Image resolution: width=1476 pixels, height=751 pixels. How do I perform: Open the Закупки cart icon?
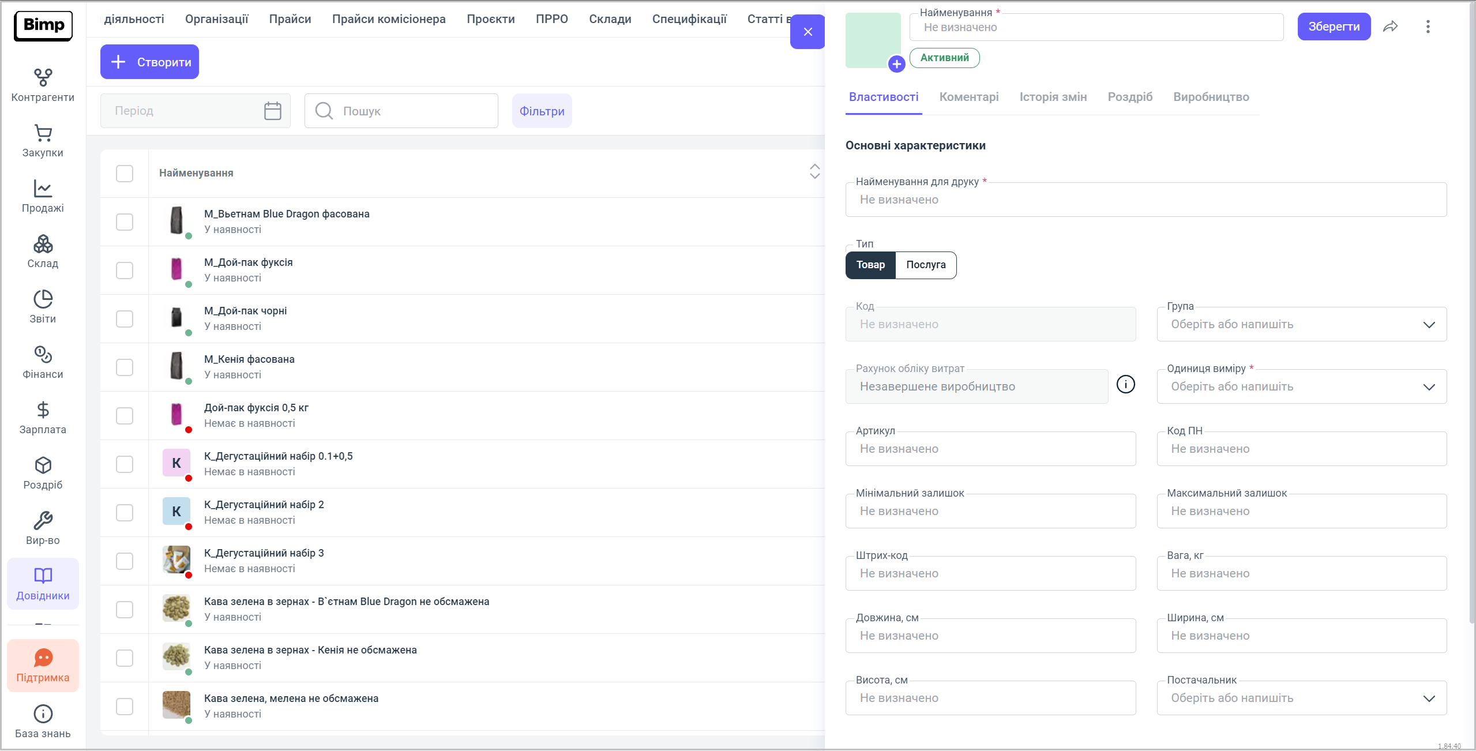[x=43, y=134]
